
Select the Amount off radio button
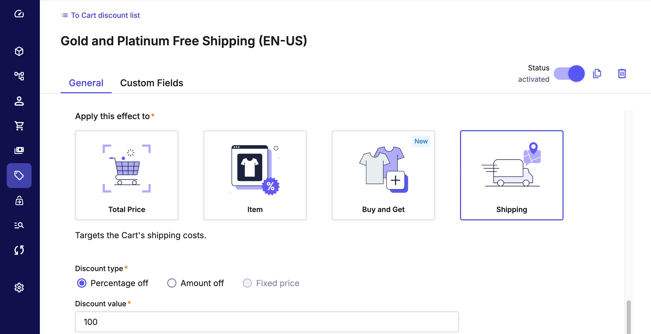point(172,283)
